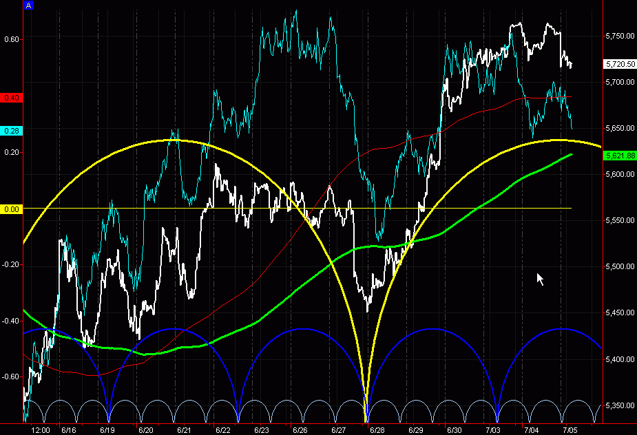Click the 6/20 date axis label
This screenshot has height=435, width=637.
pos(146,431)
